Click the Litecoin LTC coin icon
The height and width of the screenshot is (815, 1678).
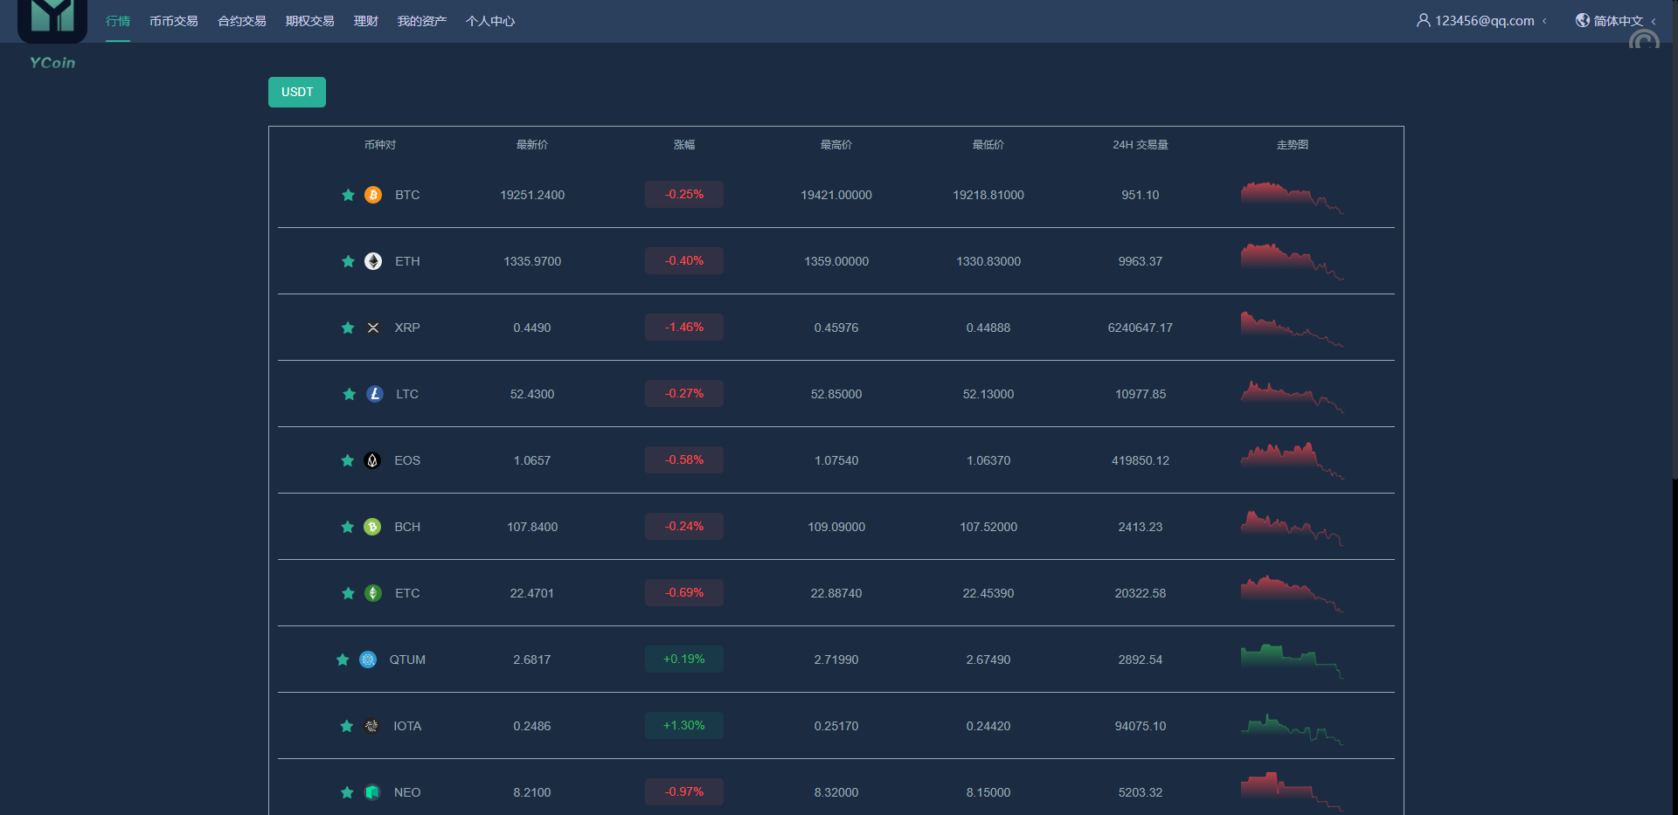[x=375, y=394]
